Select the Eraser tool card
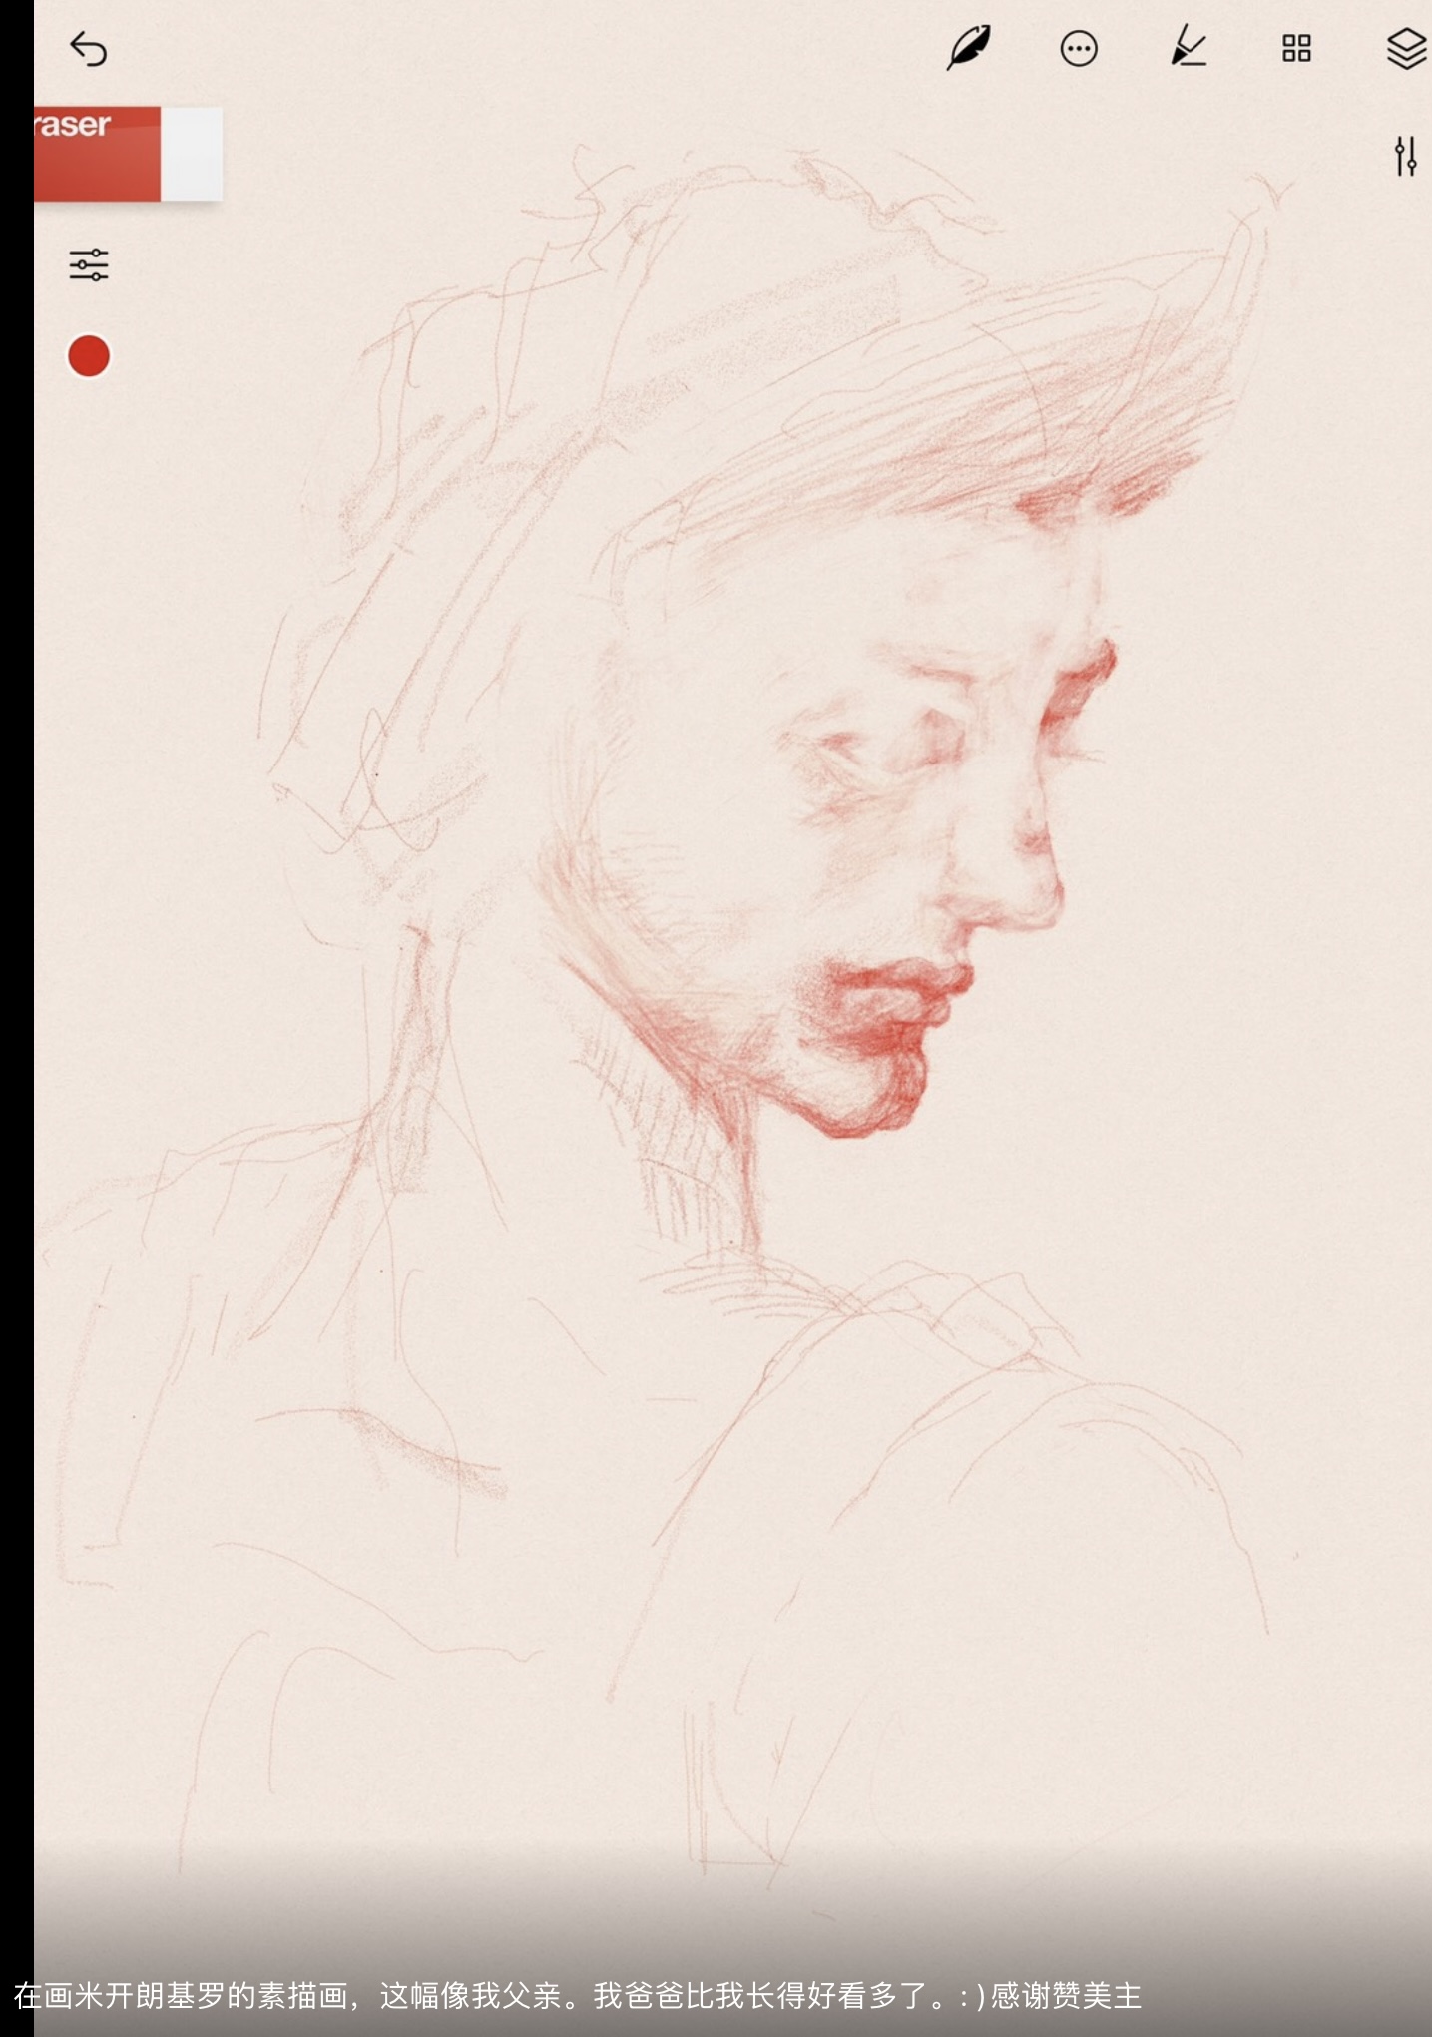Image resolution: width=1432 pixels, height=2037 pixels. [128, 154]
